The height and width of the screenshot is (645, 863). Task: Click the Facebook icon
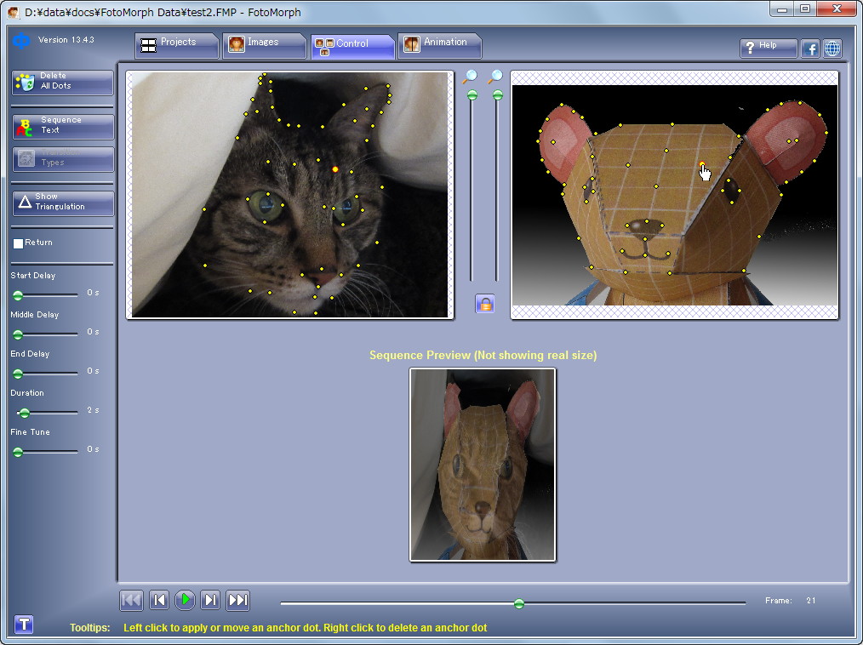(x=810, y=49)
